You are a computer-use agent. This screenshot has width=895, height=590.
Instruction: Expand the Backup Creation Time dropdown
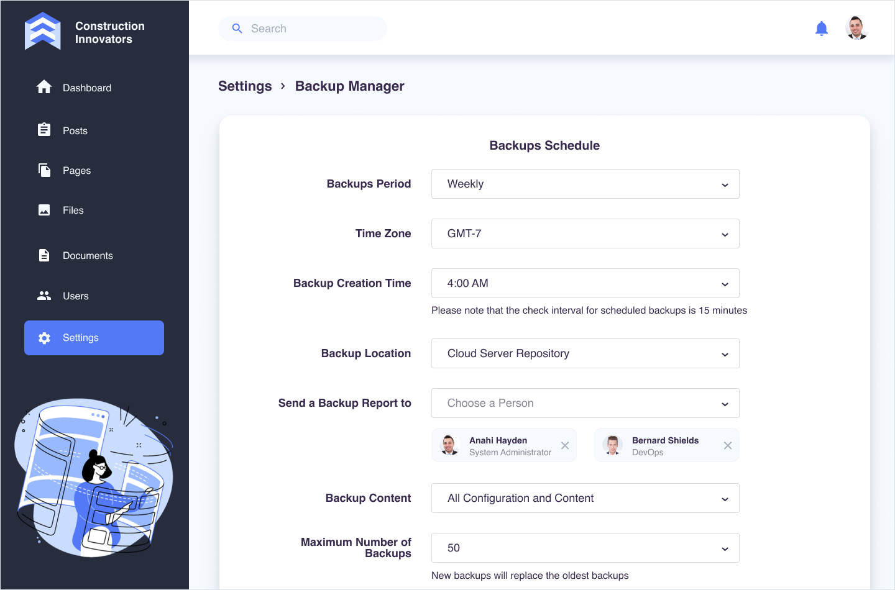[585, 283]
